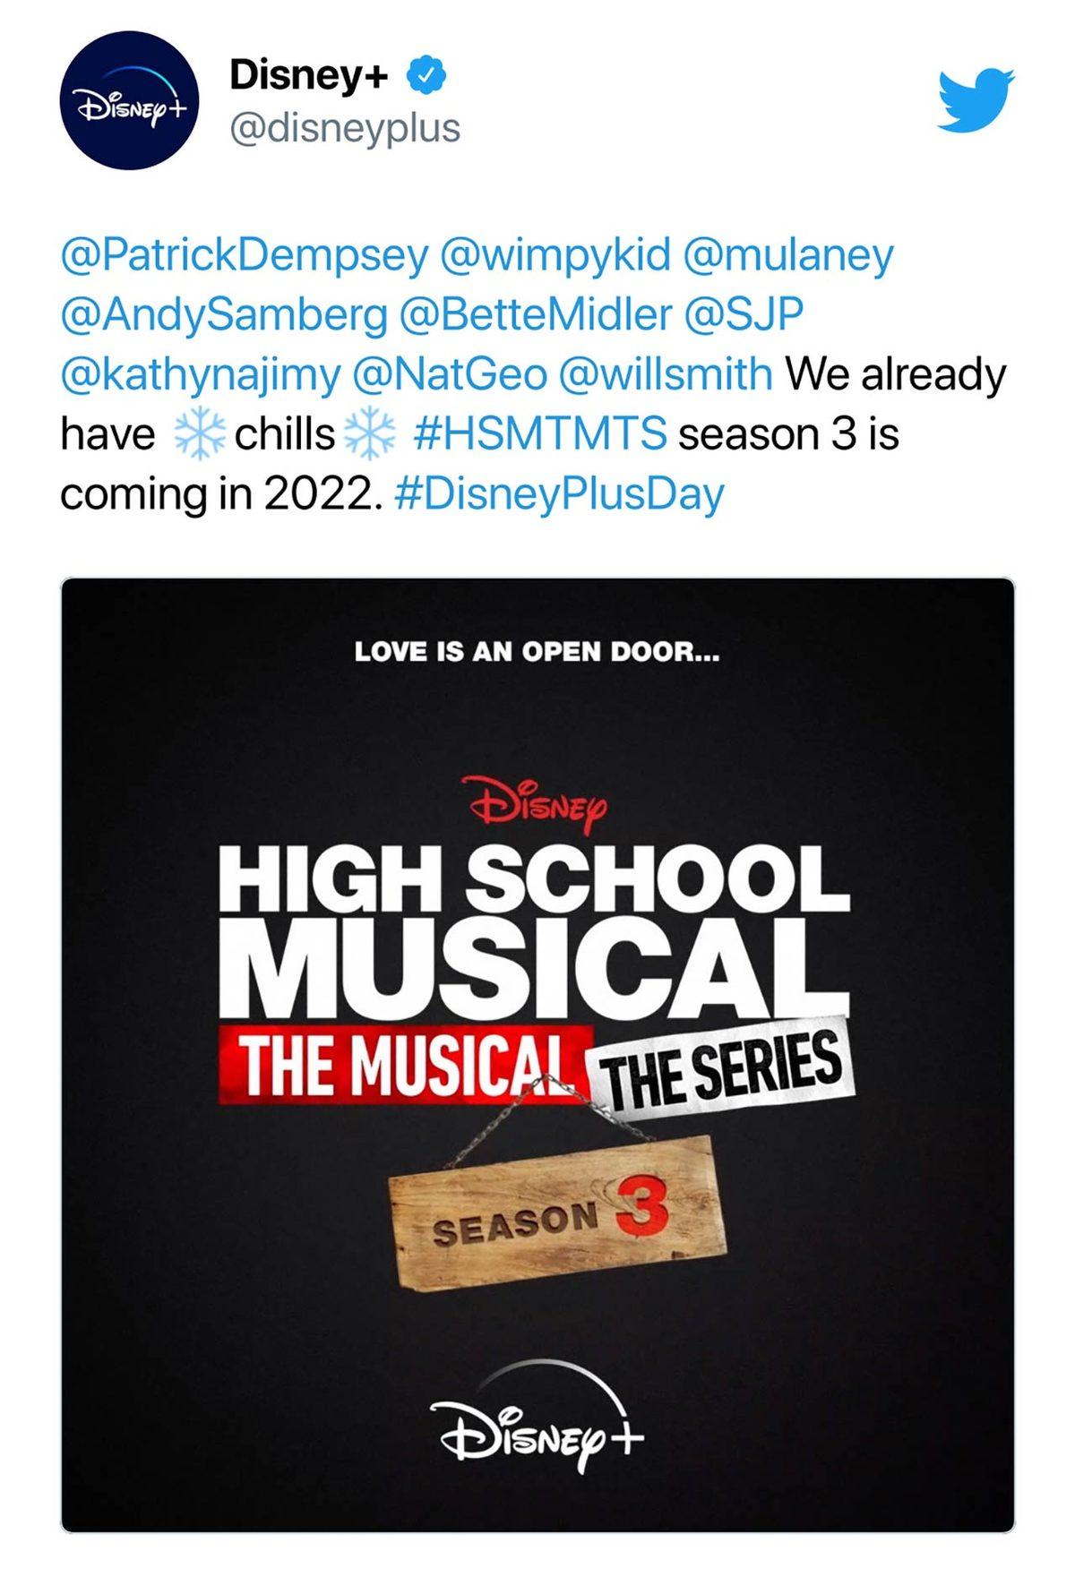The image size is (1075, 1585).
Task: Open the @wimpykid mention
Action: 555,255
